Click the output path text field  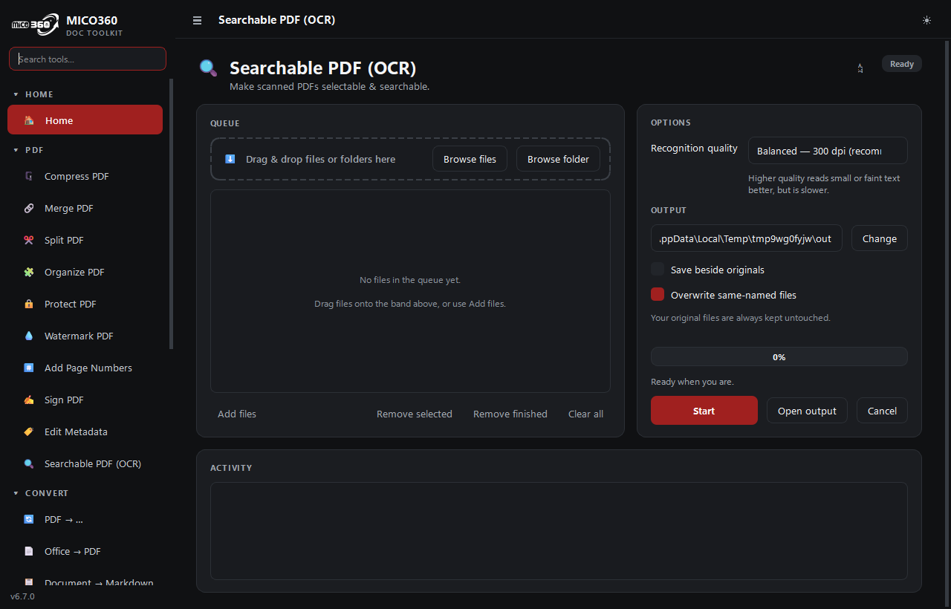pos(747,238)
